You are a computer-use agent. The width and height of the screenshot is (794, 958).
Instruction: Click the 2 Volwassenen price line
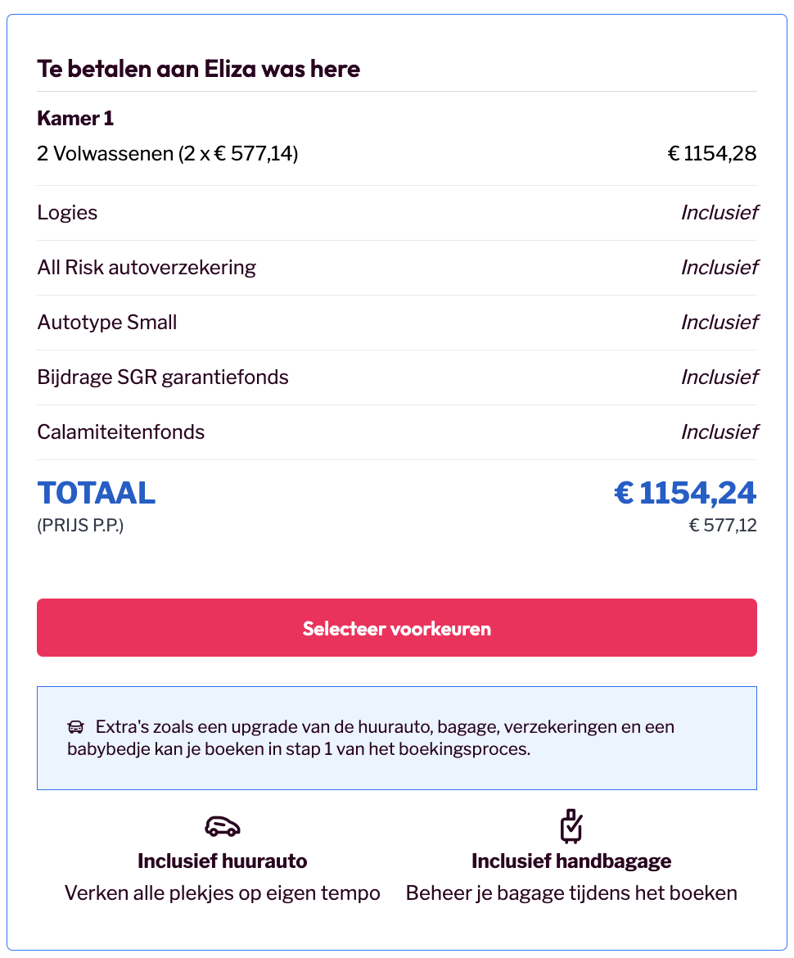(168, 153)
